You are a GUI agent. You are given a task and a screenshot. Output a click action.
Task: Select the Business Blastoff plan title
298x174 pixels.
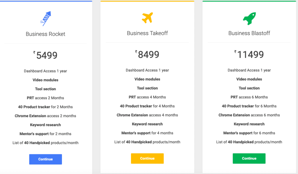point(249,33)
